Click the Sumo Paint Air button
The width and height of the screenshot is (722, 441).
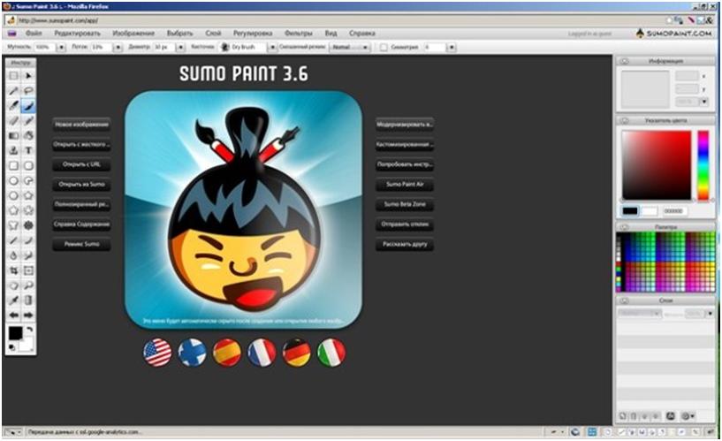[x=405, y=184]
